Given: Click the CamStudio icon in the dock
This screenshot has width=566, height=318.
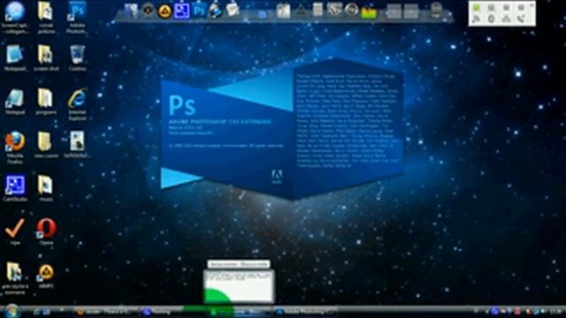Looking at the screenshot, I should pyautogui.click(x=181, y=11).
